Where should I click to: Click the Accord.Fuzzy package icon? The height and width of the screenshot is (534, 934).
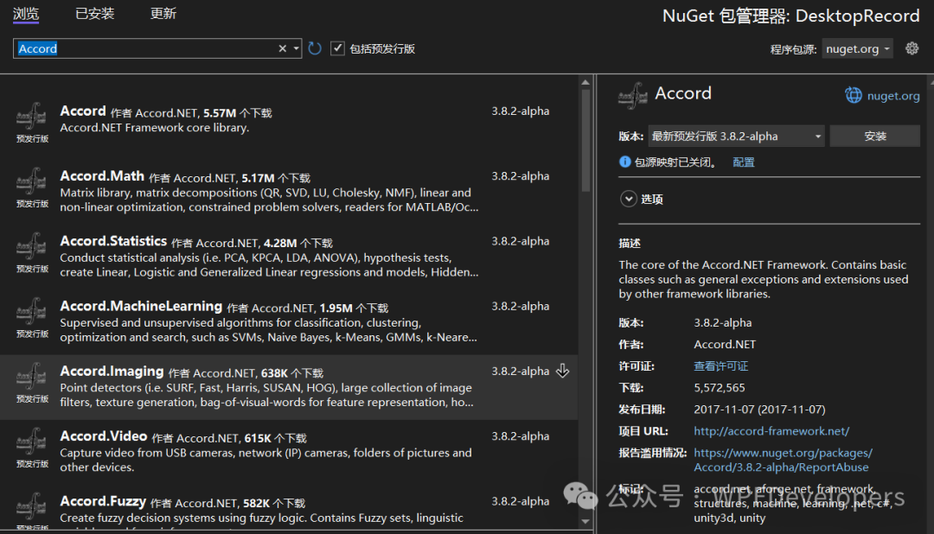click(32, 506)
